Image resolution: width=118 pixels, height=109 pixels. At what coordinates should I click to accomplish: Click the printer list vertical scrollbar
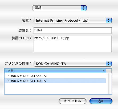110,84
